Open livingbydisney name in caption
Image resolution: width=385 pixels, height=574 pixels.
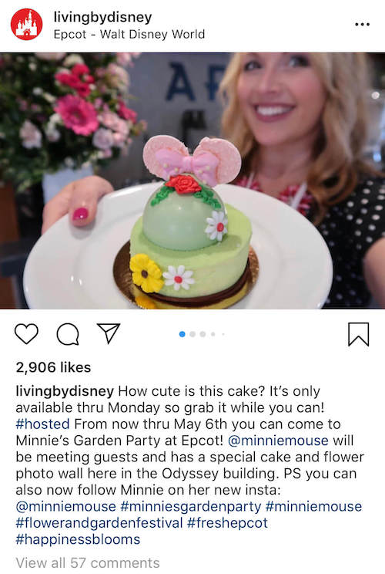pos(65,391)
